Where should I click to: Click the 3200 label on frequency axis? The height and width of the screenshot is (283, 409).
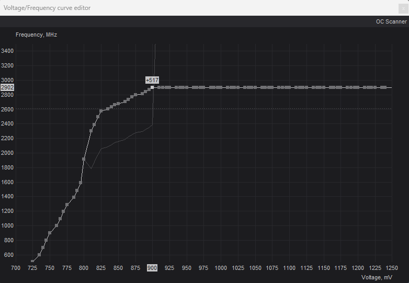(x=7, y=65)
